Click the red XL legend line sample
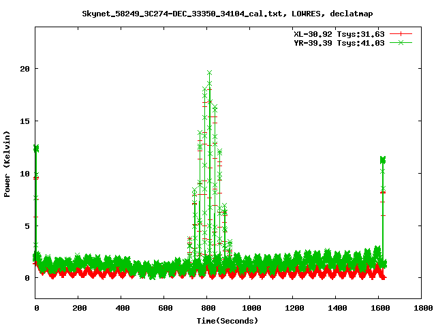 pyautogui.click(x=401, y=34)
